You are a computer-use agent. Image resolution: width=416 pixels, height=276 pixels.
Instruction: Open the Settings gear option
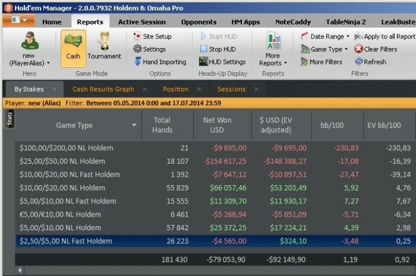[149, 49]
